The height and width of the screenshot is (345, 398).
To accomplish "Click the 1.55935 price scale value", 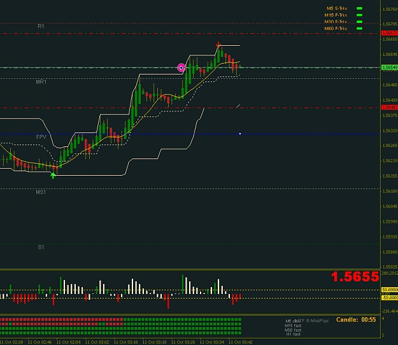I will [390, 237].
